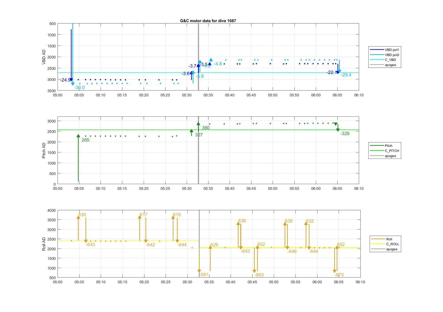Click the "05:00" tick under the VBD plot
This screenshot has height=312, width=443.
pos(58,95)
